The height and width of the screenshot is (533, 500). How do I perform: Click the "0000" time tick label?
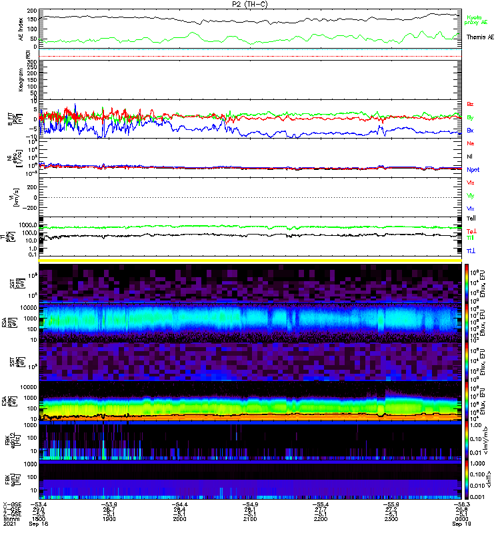point(461,519)
